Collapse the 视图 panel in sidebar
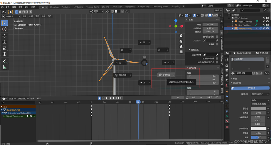 (187, 20)
